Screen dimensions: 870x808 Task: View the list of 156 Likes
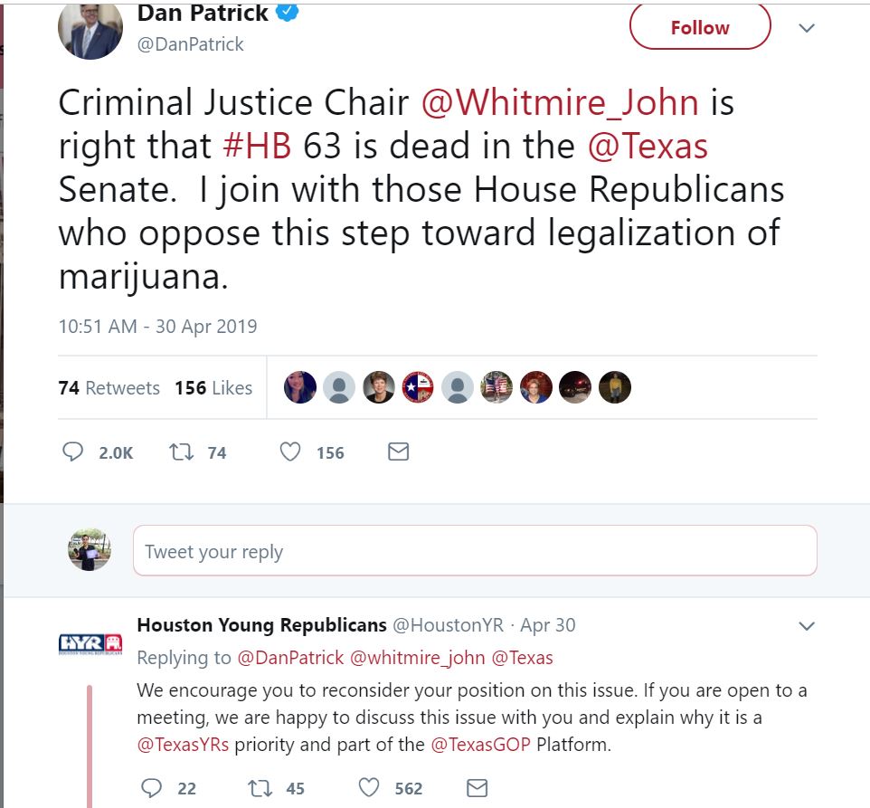(x=213, y=388)
